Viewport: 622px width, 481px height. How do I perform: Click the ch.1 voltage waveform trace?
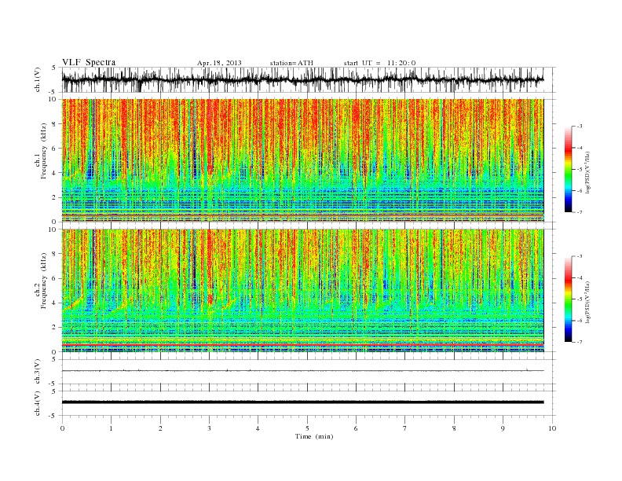point(302,79)
